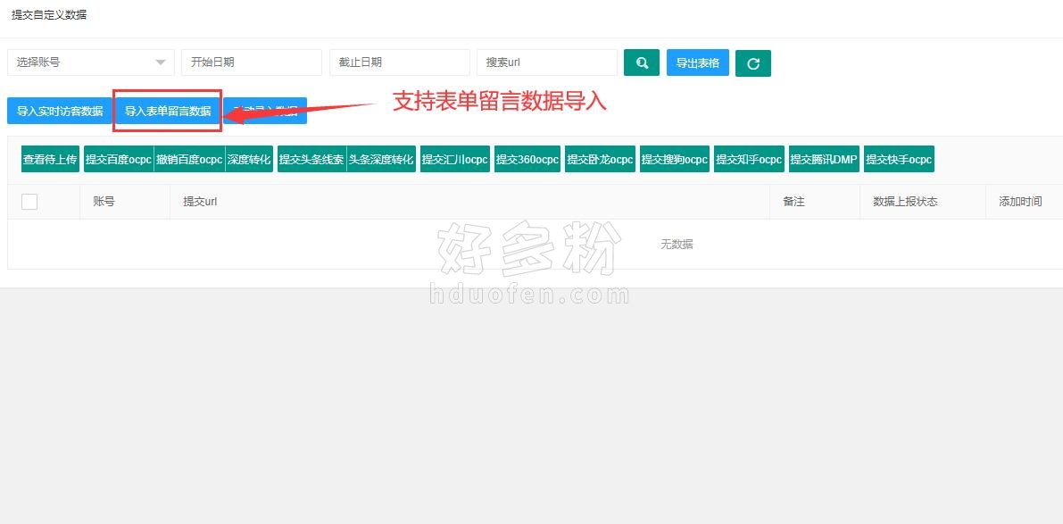Click the 提交腾讯DMP button
Screen dimensions: 1063x524
(824, 159)
